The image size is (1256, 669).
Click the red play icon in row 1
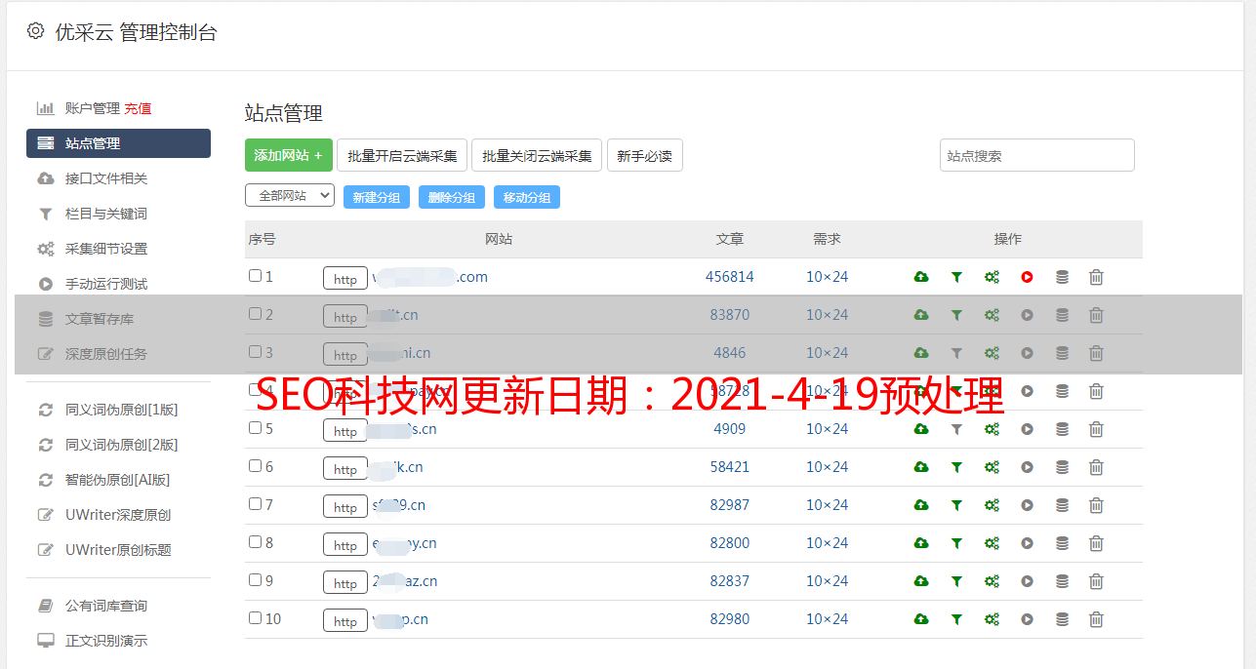(x=1027, y=277)
